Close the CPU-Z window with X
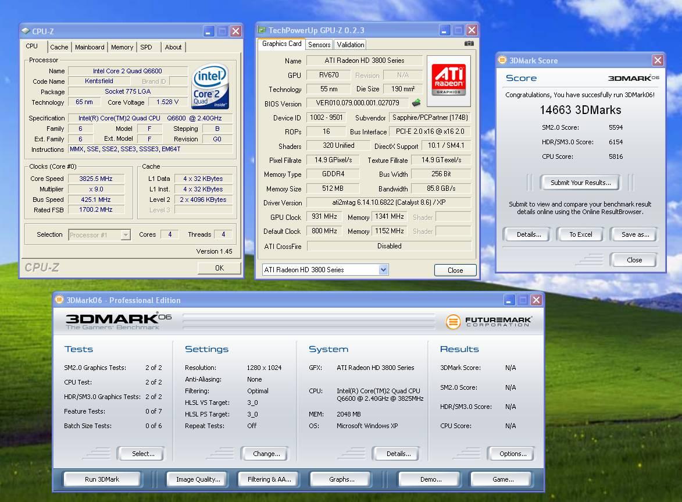 pos(235,31)
